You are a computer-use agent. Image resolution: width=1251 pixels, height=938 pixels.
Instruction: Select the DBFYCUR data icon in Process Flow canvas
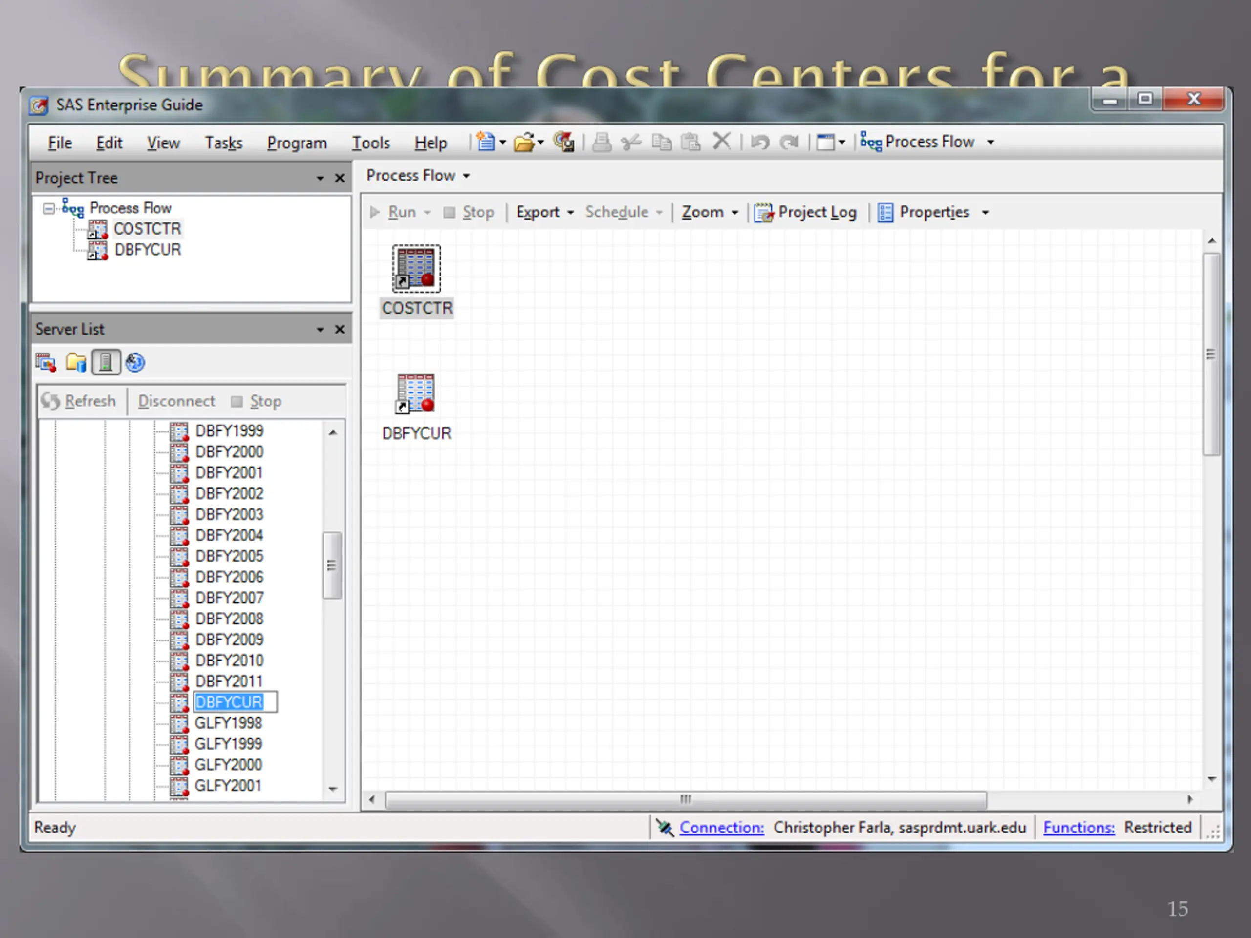(x=416, y=393)
